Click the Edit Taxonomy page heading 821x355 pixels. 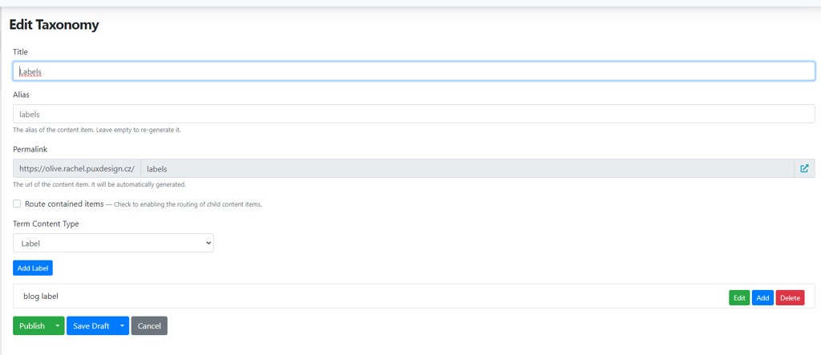click(x=54, y=25)
